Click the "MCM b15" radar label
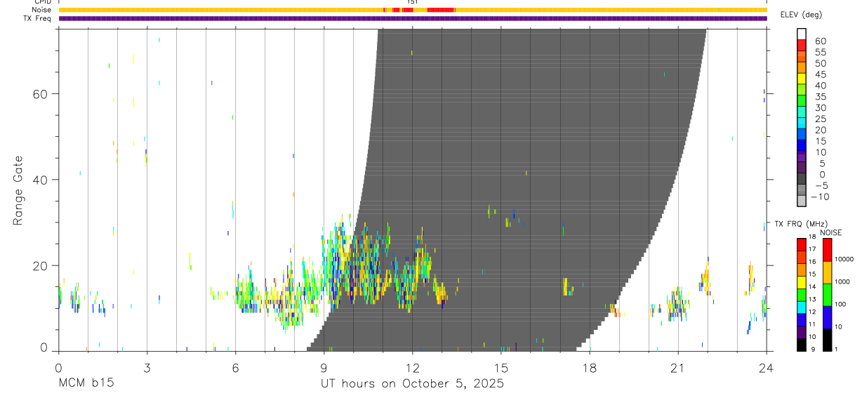The width and height of the screenshot is (862, 398). (x=86, y=384)
